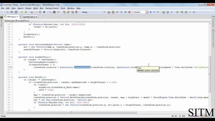Click the blue plus icon beside Solution box
The height and width of the screenshot is (121, 215).
point(151,12)
